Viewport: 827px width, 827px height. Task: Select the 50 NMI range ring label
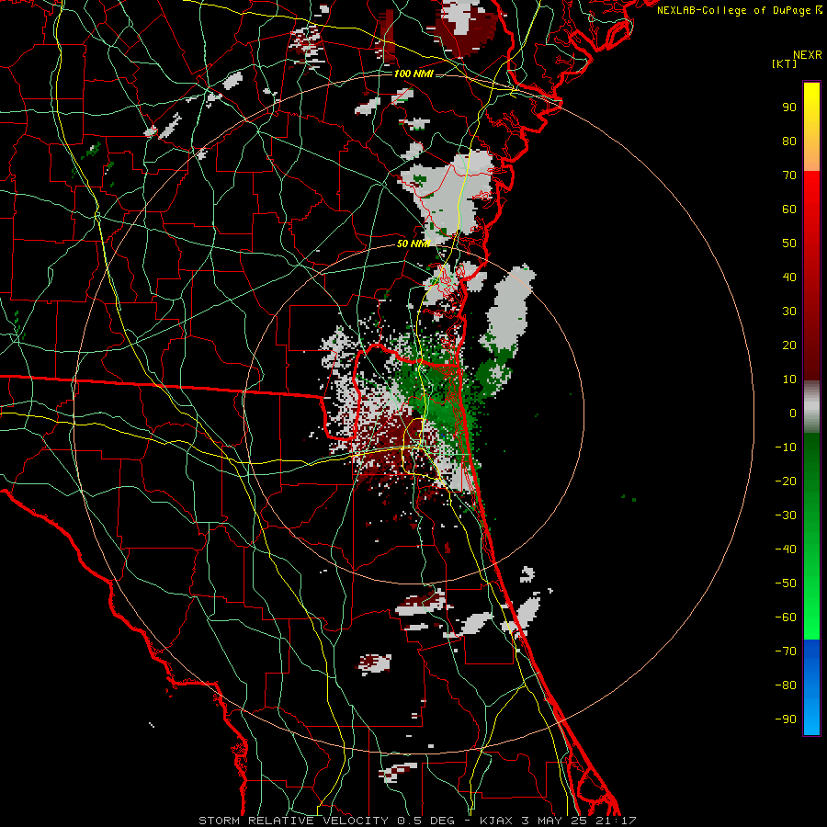(x=413, y=244)
